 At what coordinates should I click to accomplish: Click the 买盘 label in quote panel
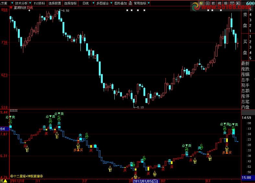coord(245,47)
